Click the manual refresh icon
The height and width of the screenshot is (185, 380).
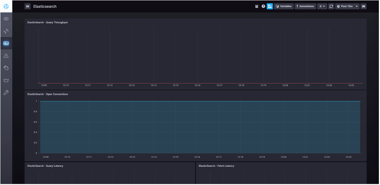tap(331, 6)
